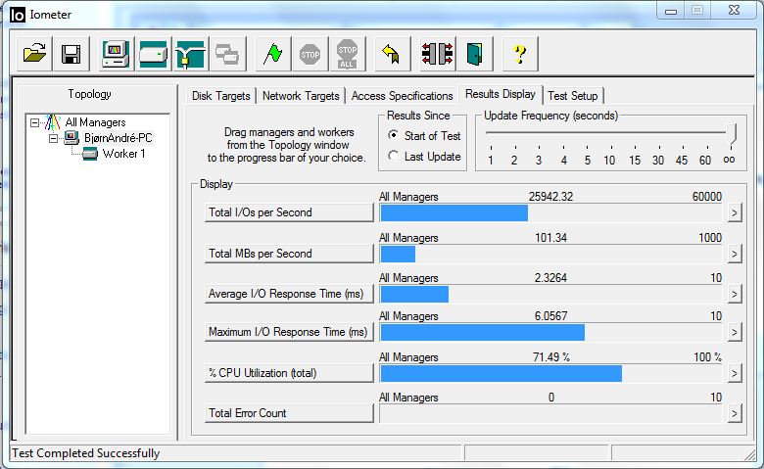Reset workers with yellow arrow icon
Image resolution: width=764 pixels, height=469 pixels.
click(x=392, y=54)
